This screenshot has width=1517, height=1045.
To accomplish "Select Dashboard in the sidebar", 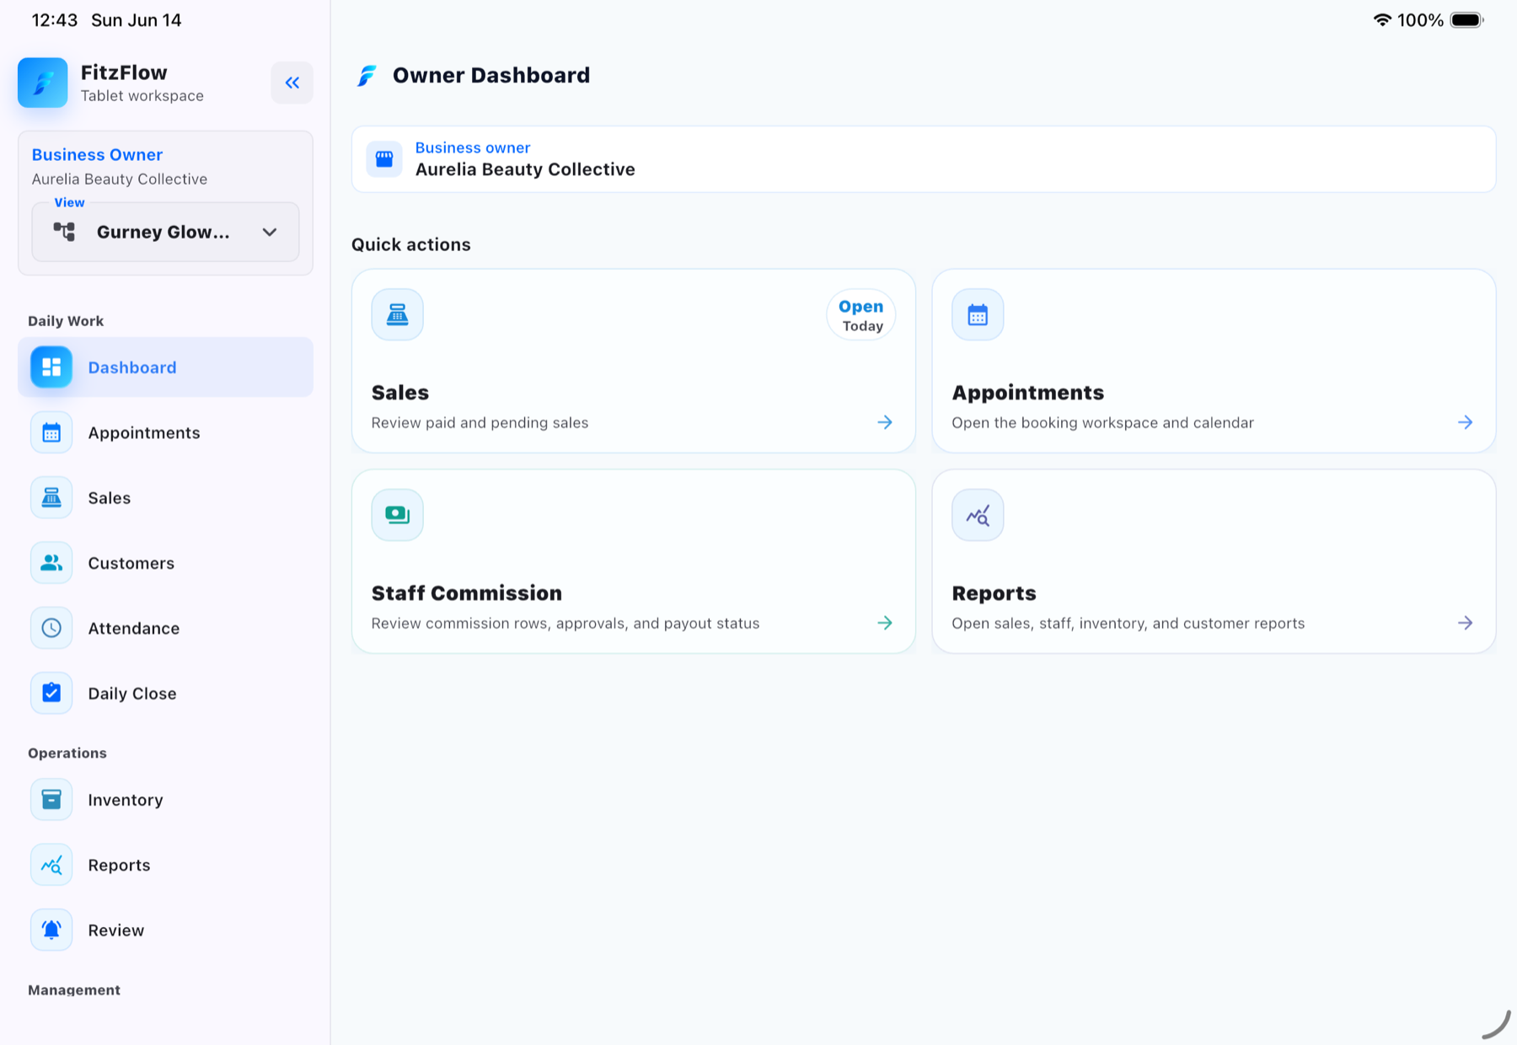I will (165, 367).
